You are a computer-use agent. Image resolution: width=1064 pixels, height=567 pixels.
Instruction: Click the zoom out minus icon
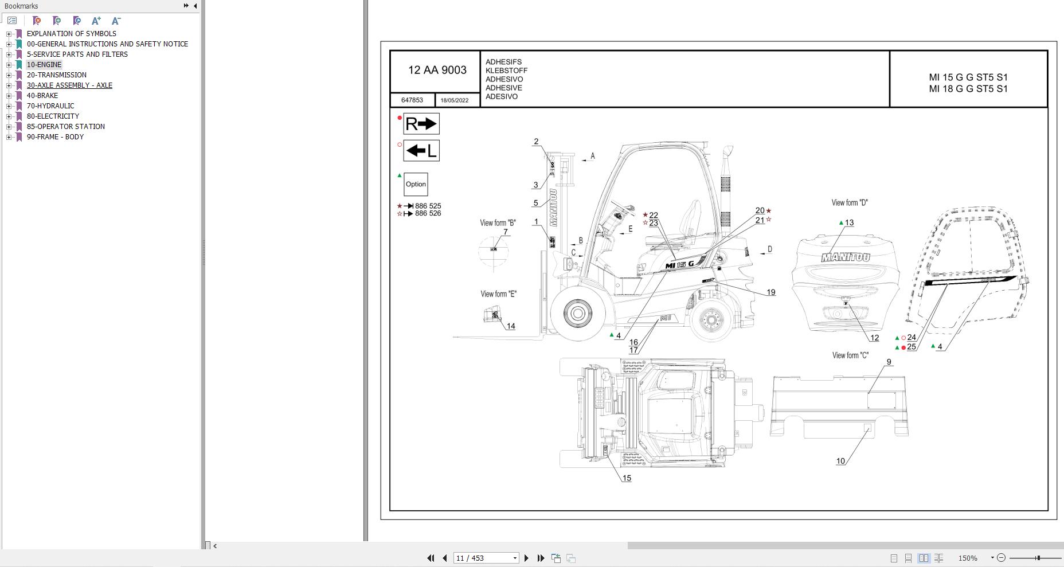click(1001, 558)
